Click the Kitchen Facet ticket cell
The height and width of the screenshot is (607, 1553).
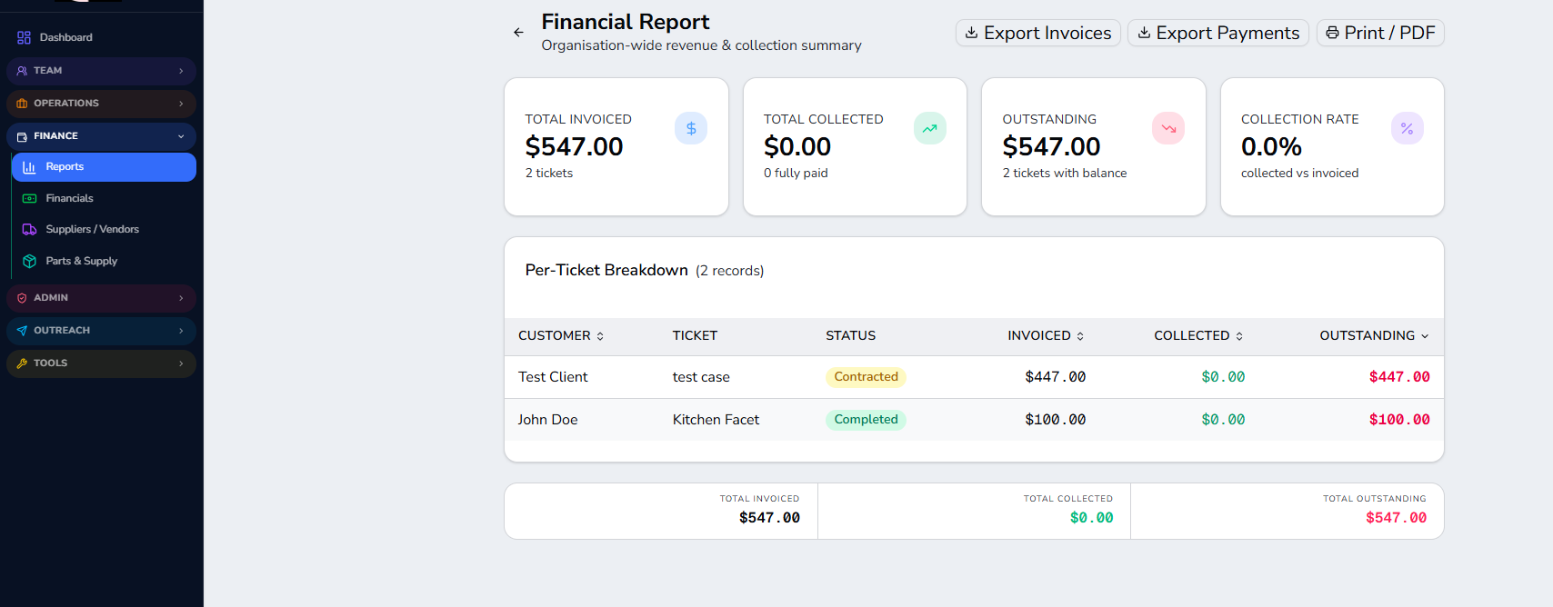tap(716, 420)
